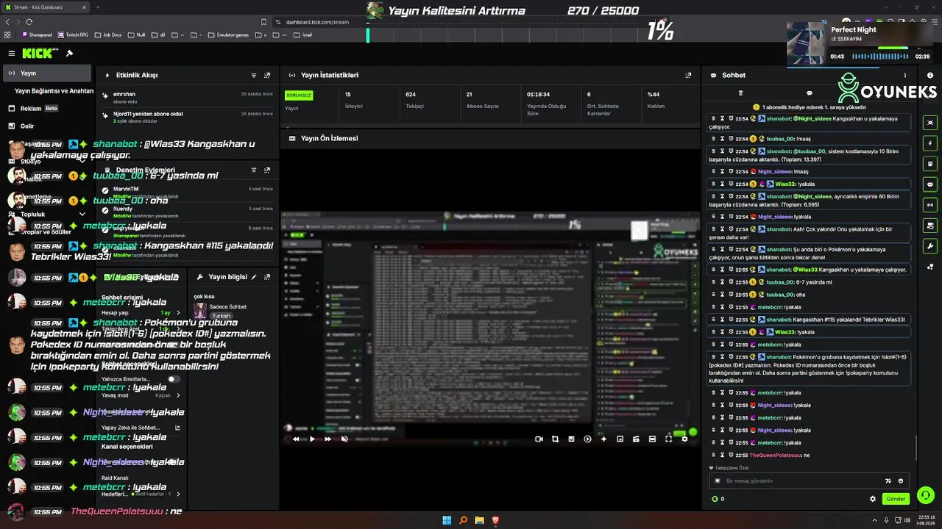This screenshot has height=529, width=942.
Task: Open Job Docs bookmark folder
Action: (108, 35)
